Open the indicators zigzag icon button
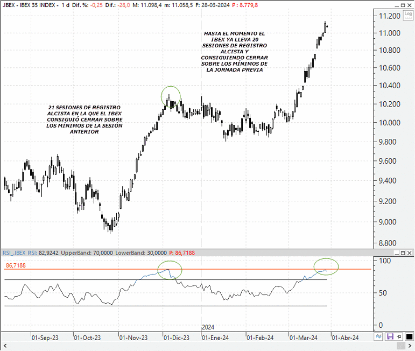The height and width of the screenshot is (351, 415). (x=379, y=336)
